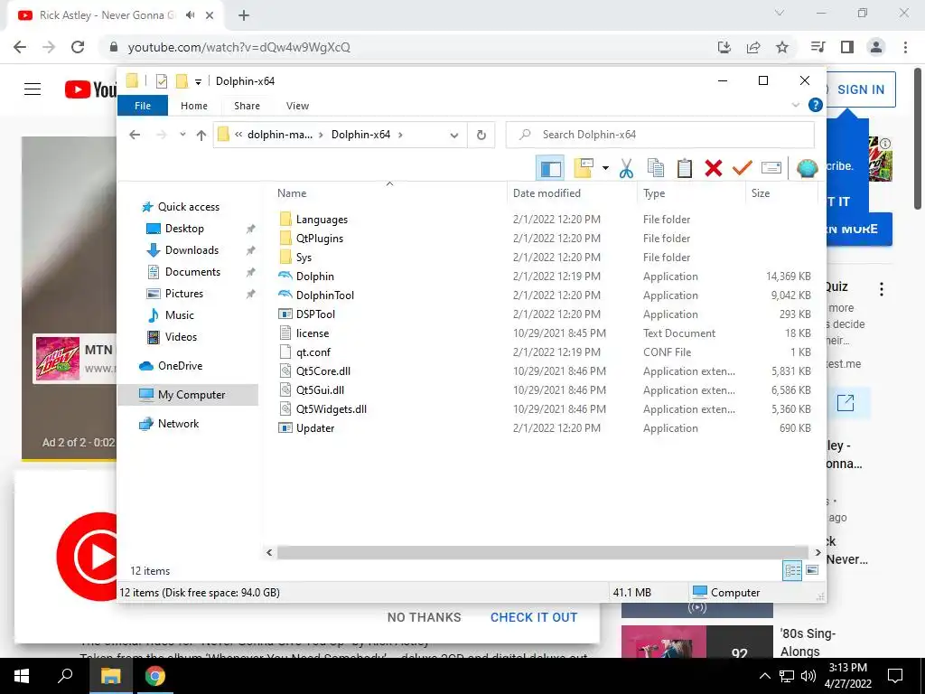
Task: Go up one folder level
Action: pyautogui.click(x=201, y=136)
